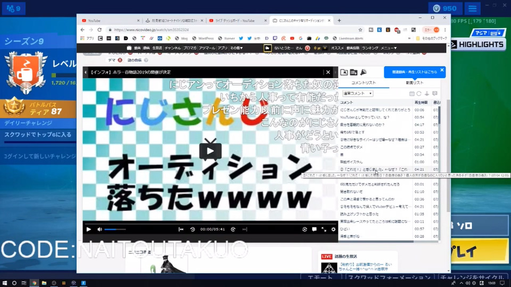Open the Fortnite hamburger menu
Screen dimensions: 511x287
(x=473, y=9)
